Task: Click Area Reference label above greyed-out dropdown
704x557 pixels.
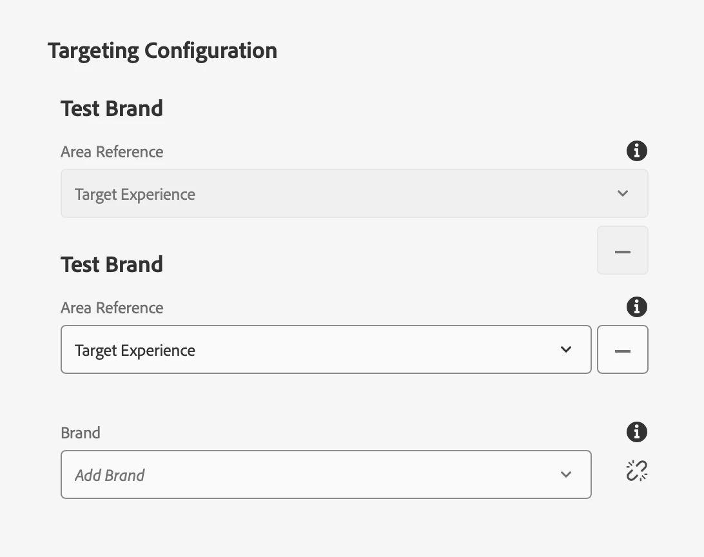Action: [112, 152]
